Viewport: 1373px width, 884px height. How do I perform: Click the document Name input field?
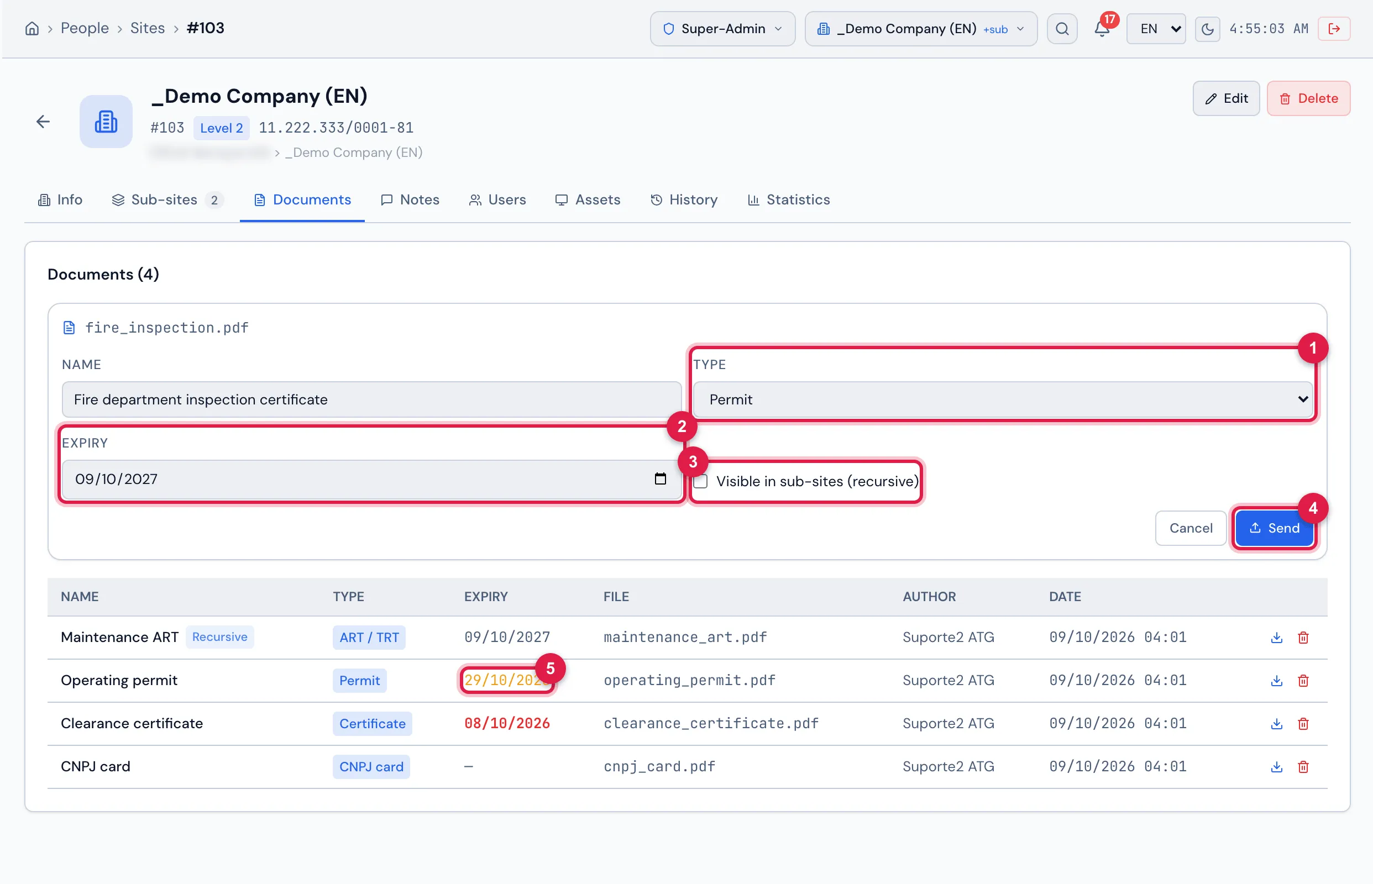coord(371,399)
